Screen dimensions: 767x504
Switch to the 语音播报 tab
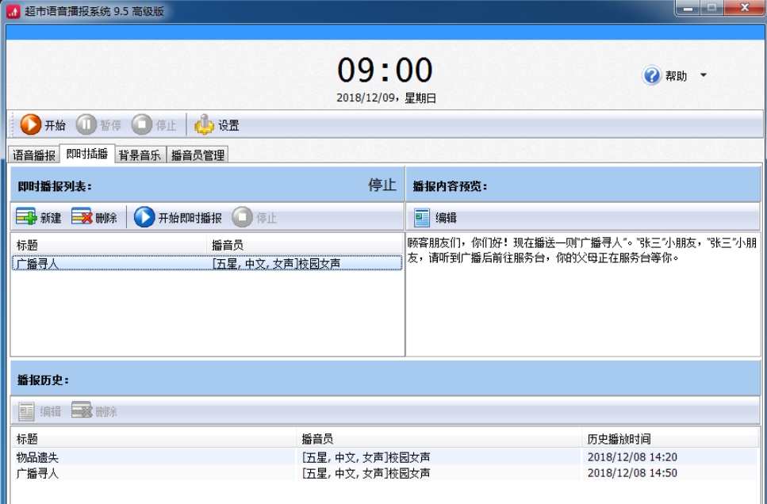pyautogui.click(x=34, y=155)
